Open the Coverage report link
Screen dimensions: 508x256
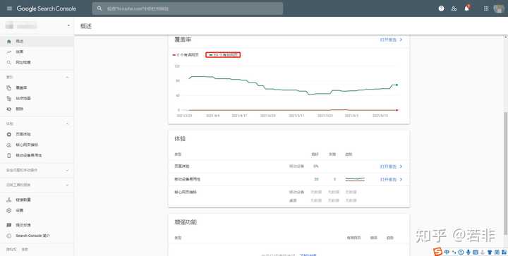[x=391, y=39]
